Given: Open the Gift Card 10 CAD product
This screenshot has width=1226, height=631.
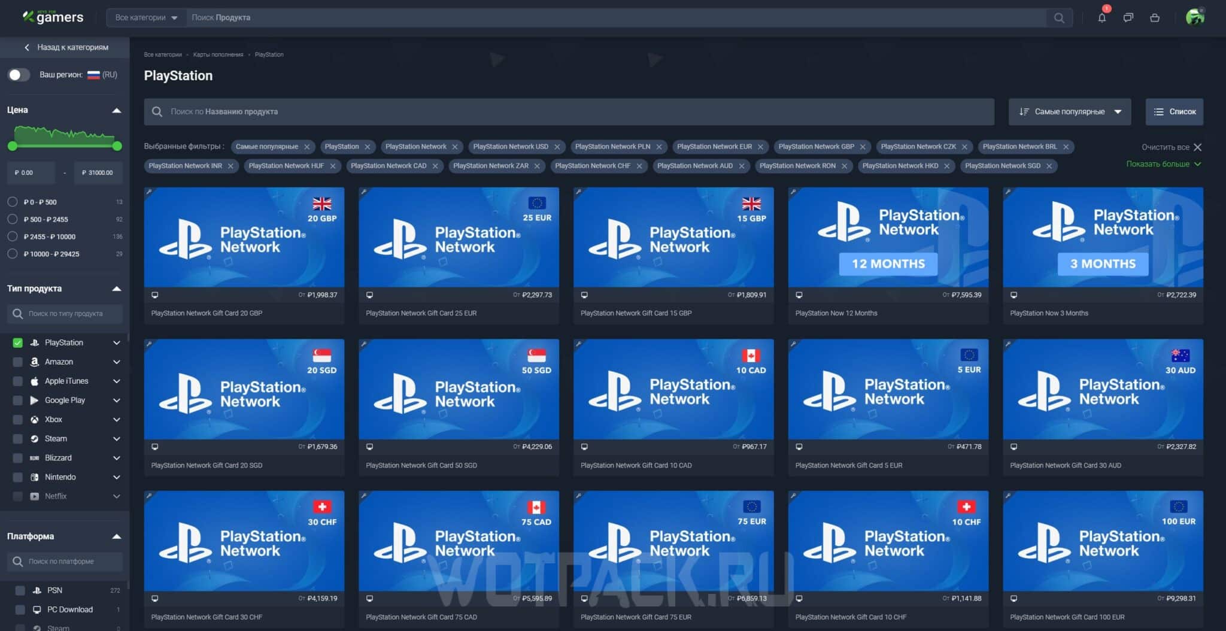Looking at the screenshot, I should [x=673, y=408].
